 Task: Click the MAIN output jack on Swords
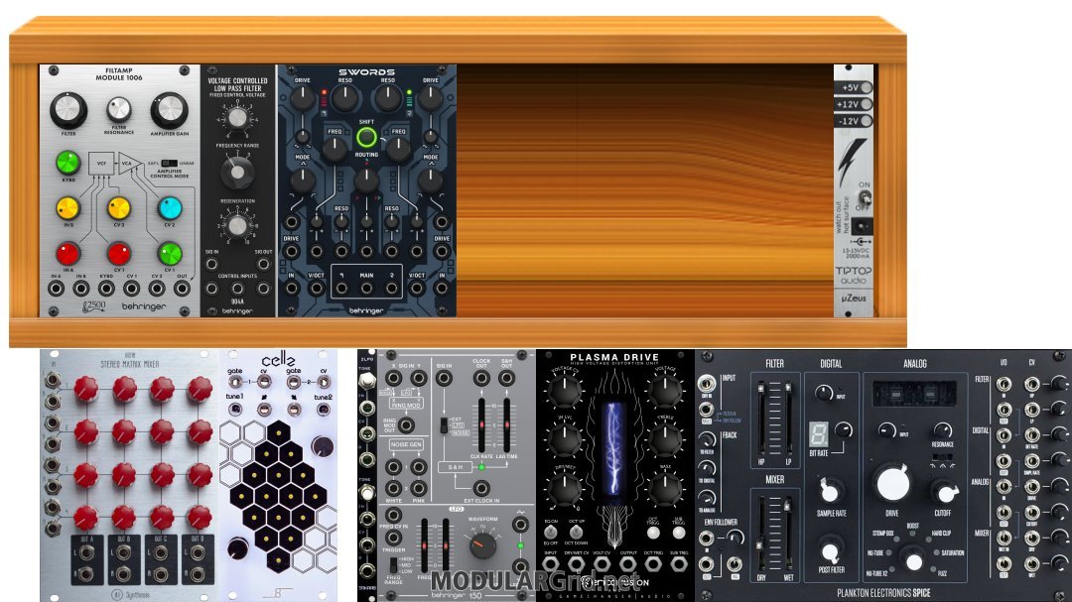click(366, 289)
